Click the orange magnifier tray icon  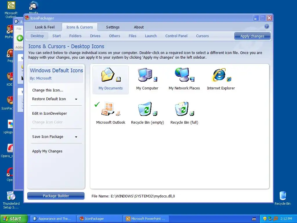pyautogui.click(x=276, y=219)
